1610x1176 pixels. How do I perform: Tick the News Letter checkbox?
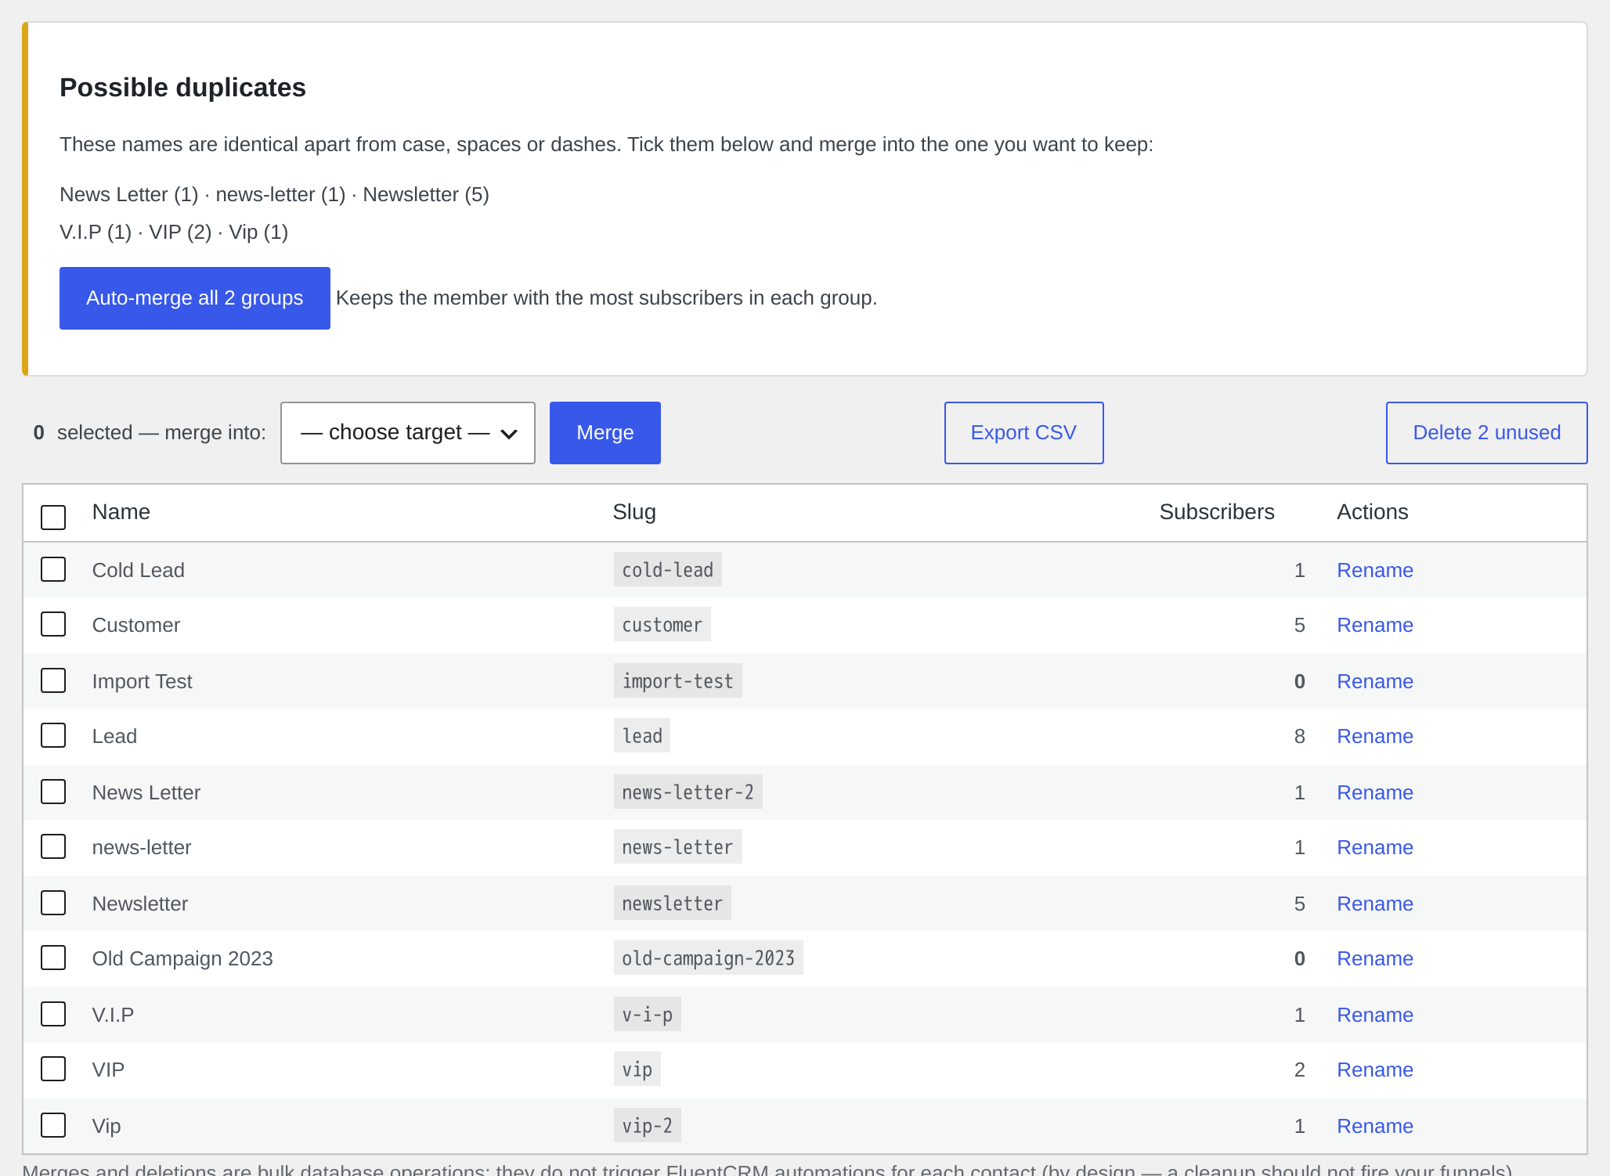click(53, 792)
